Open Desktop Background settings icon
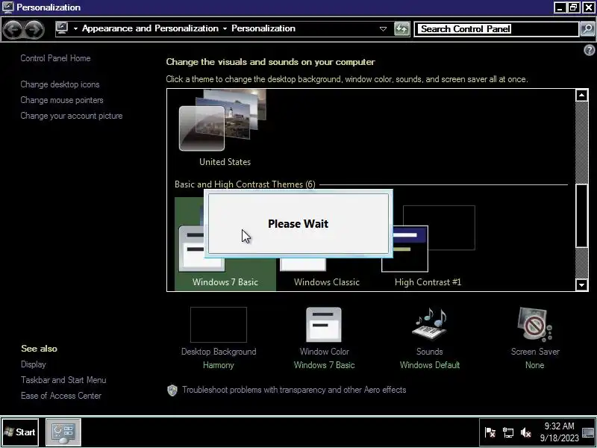 [218, 325]
